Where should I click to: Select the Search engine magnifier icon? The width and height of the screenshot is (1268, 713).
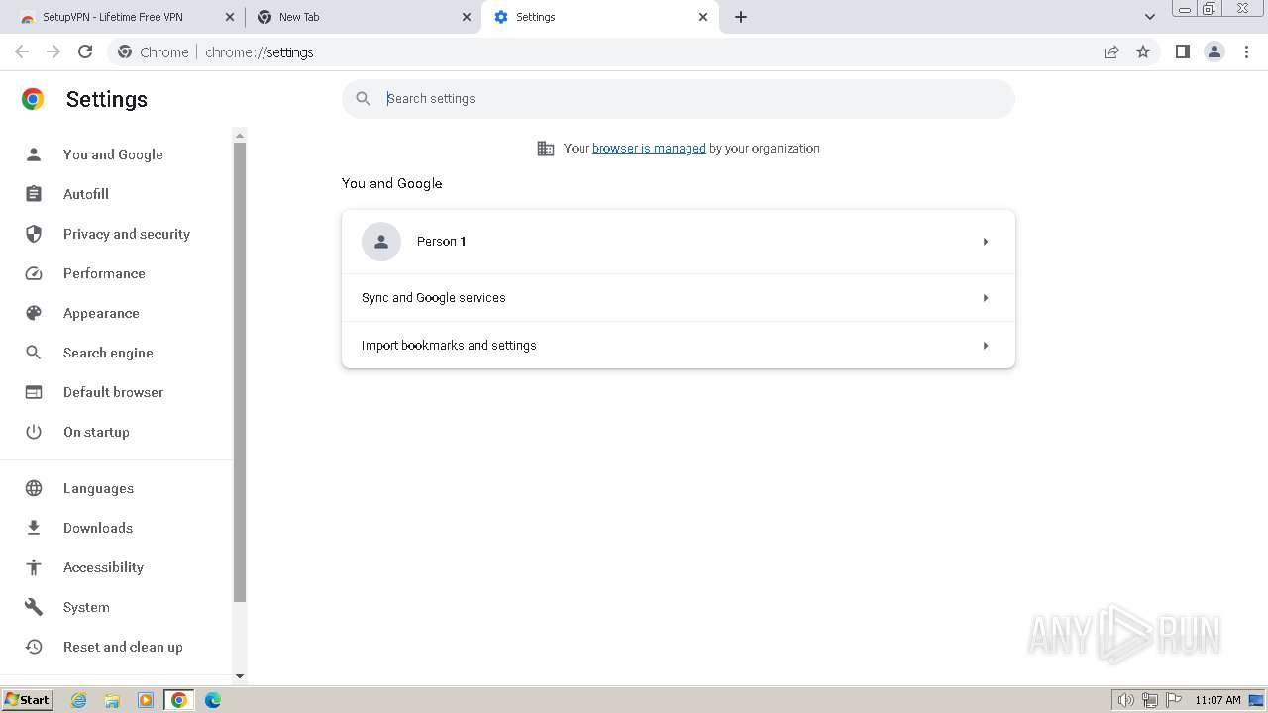coord(34,353)
